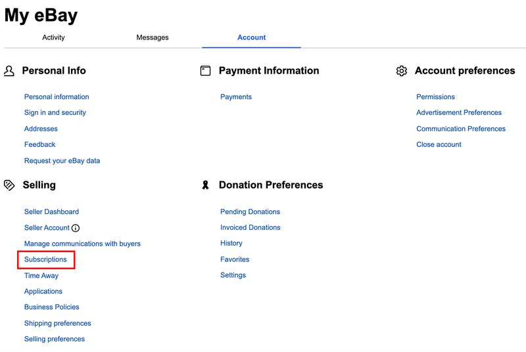Screen dimensions: 526x352
Task: Click the Personal Info person icon
Action: [x=9, y=71]
